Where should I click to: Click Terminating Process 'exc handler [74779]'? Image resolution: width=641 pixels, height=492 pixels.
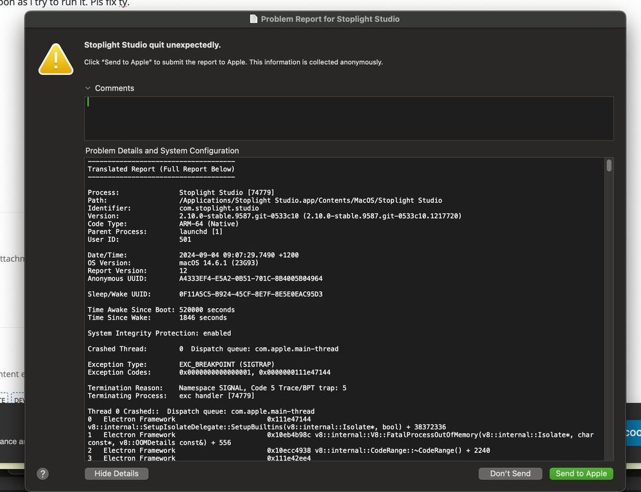click(217, 396)
